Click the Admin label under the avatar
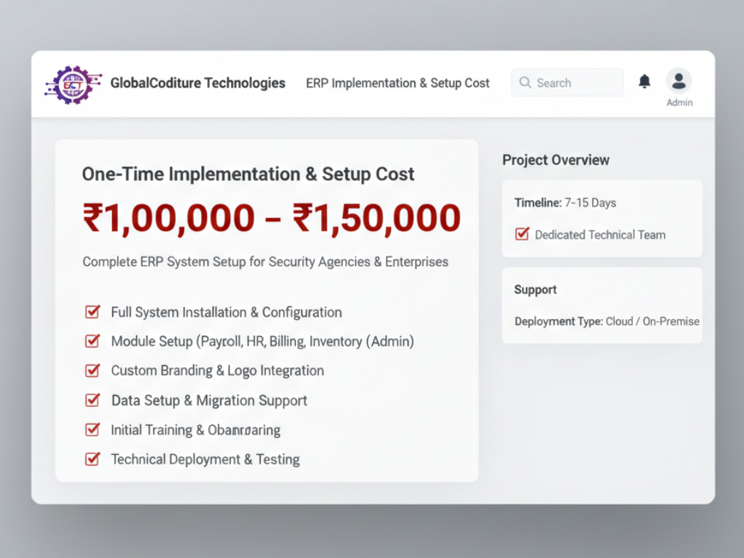 679,102
